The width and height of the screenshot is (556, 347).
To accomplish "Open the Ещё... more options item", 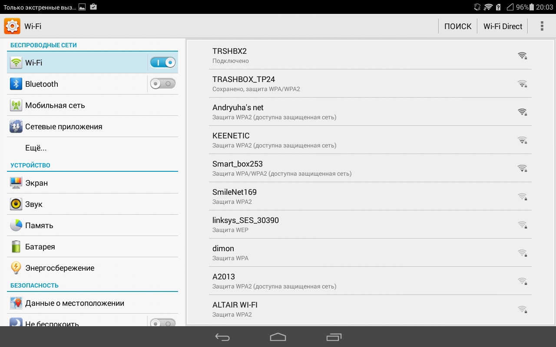I will tap(93, 147).
